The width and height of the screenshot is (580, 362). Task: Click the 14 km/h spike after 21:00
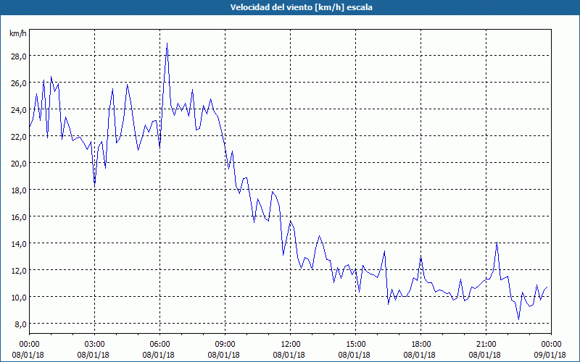coord(497,243)
